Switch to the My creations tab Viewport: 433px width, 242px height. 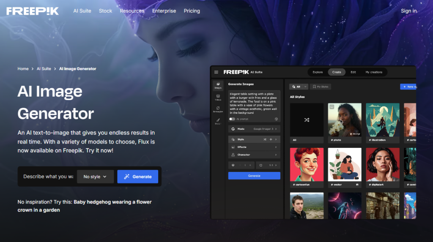point(373,72)
